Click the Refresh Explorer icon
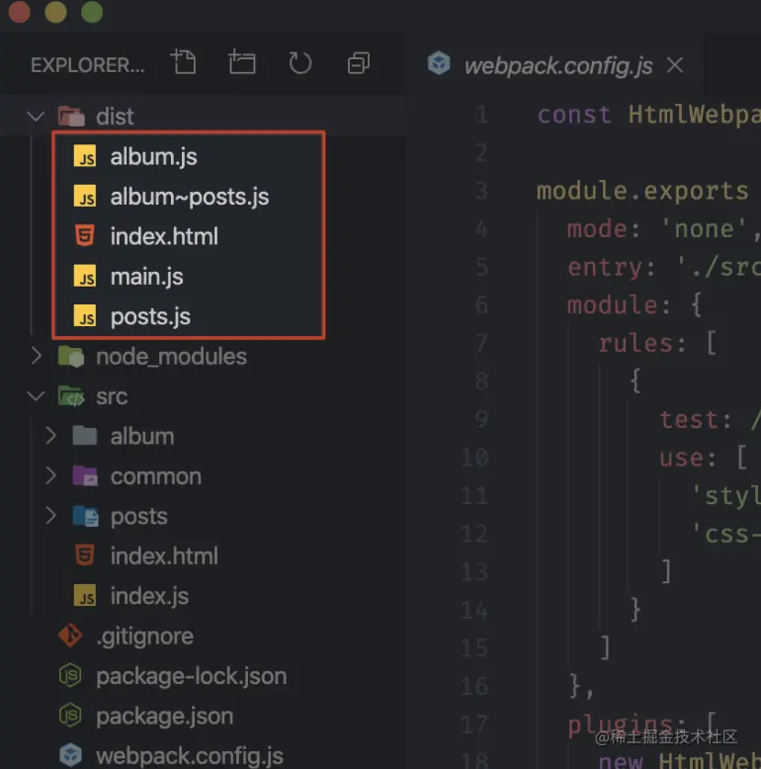The image size is (761, 769). tap(300, 63)
